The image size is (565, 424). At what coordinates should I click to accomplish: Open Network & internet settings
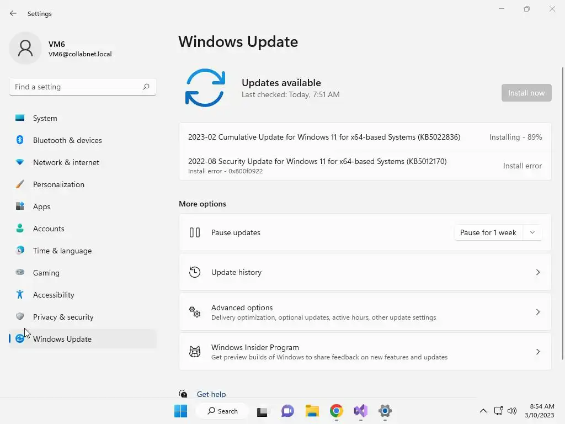tap(83, 162)
